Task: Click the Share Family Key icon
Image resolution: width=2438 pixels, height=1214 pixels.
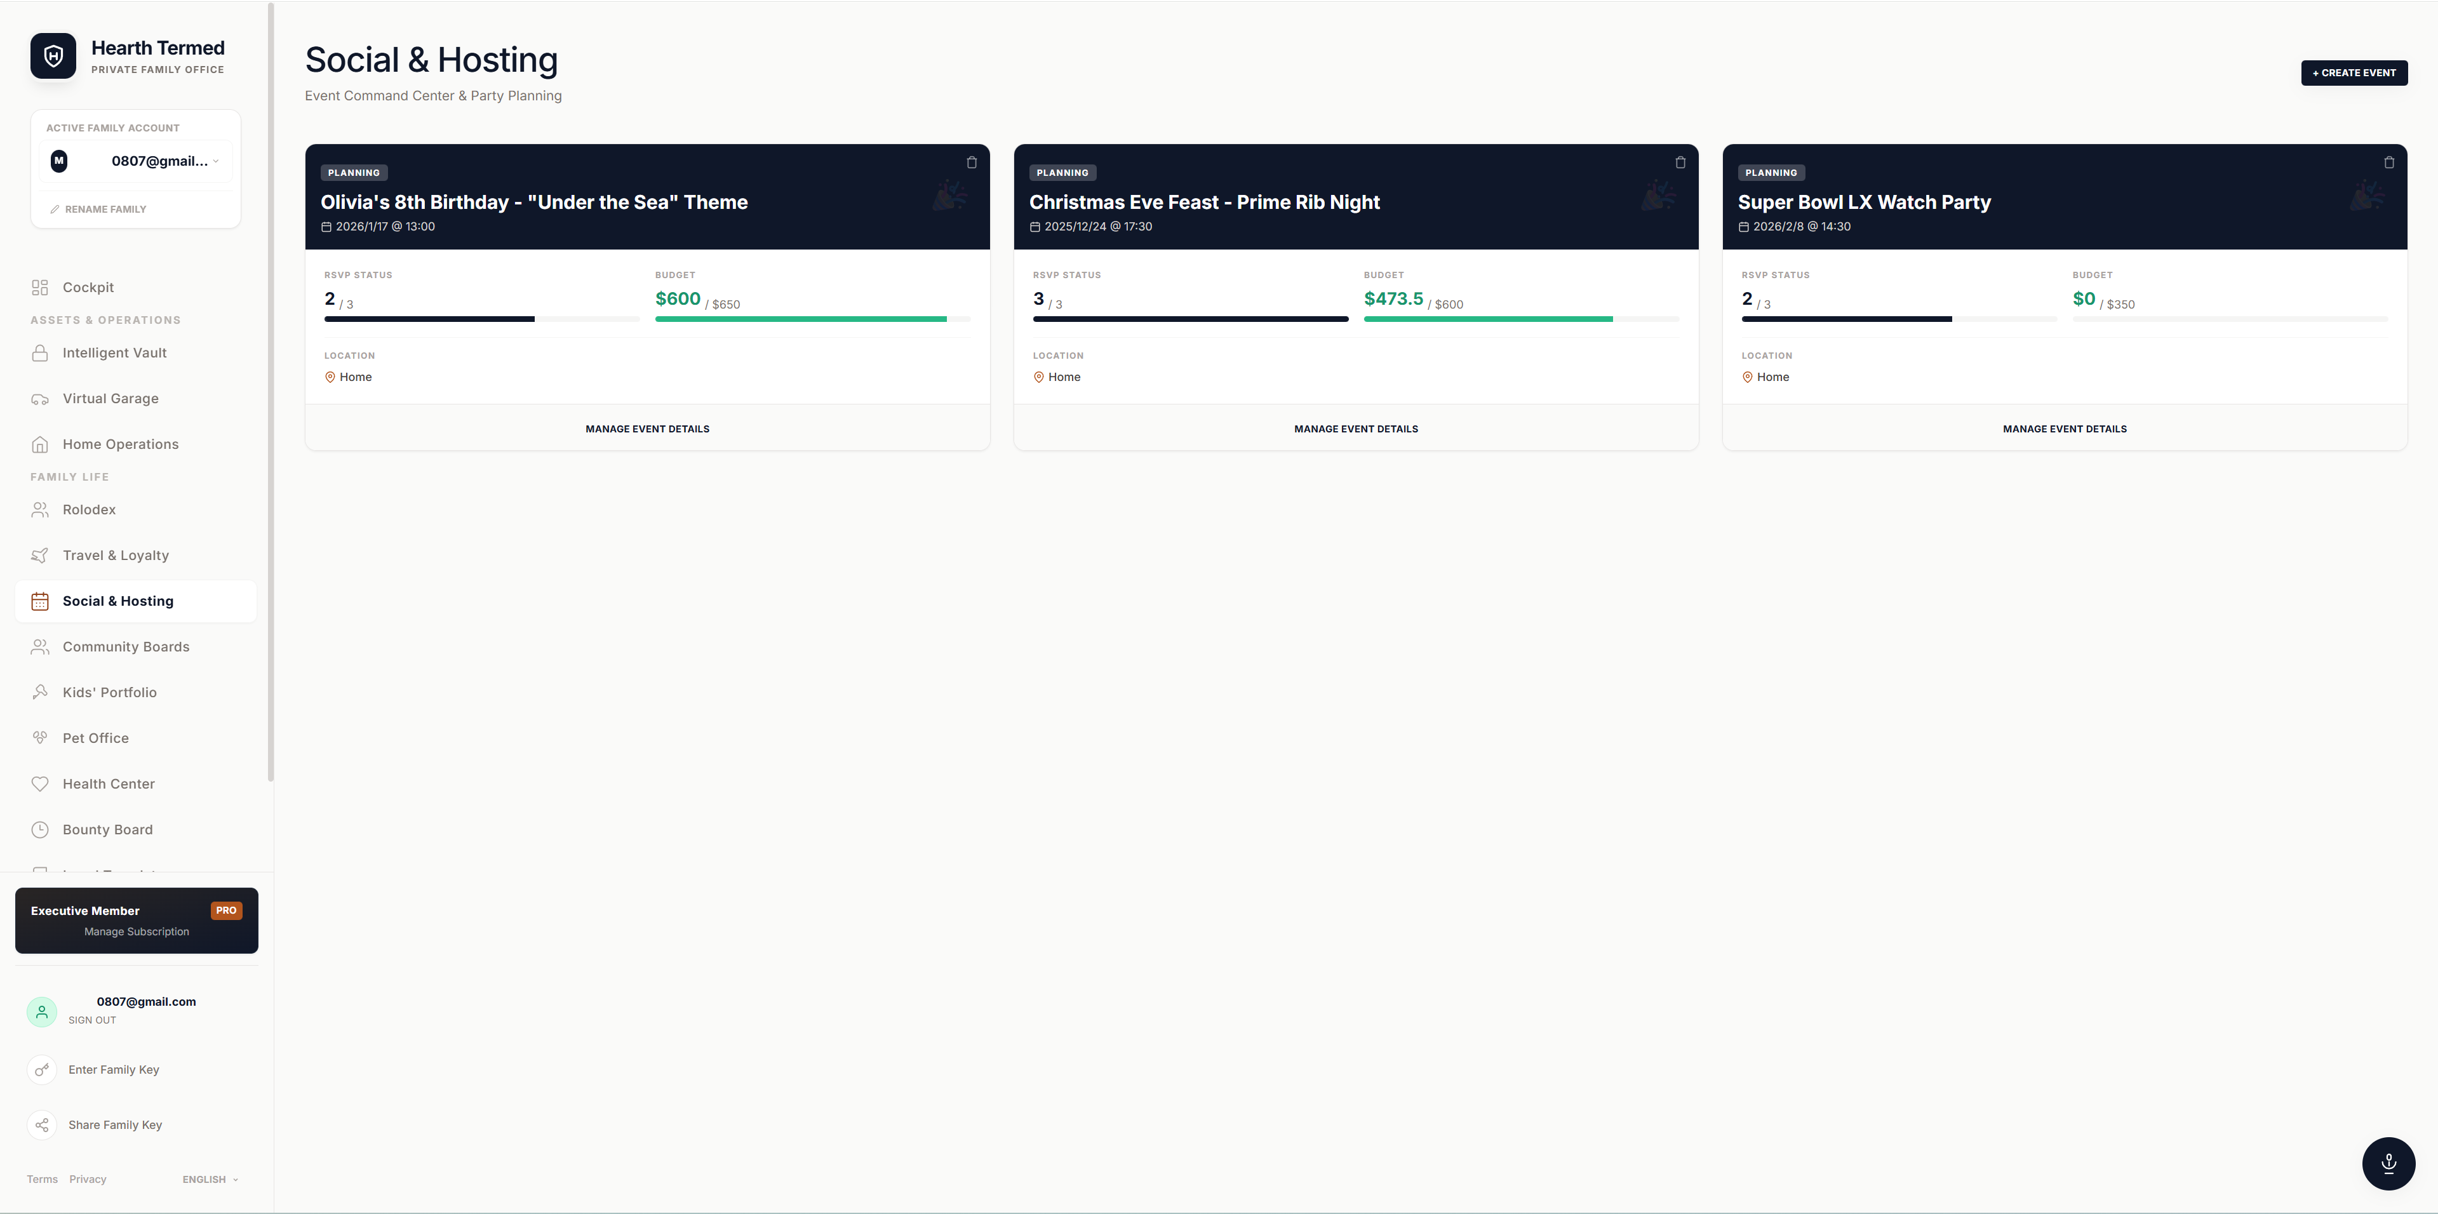Action: [42, 1125]
